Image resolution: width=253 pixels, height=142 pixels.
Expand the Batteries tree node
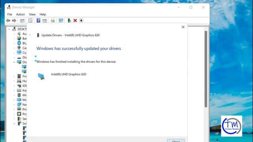(x=14, y=39)
